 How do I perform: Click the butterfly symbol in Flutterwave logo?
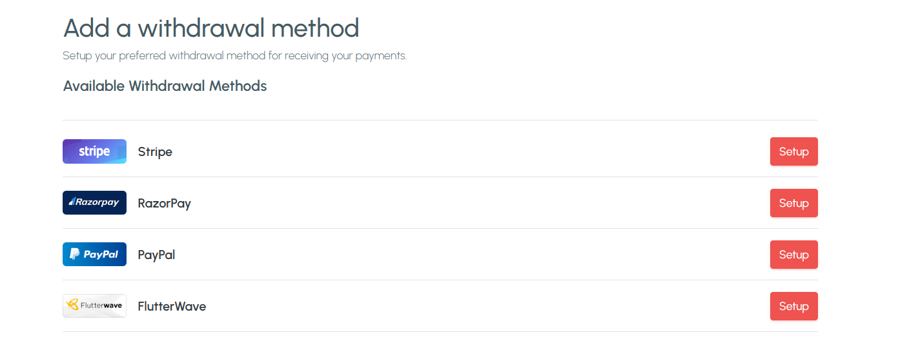[x=73, y=305]
